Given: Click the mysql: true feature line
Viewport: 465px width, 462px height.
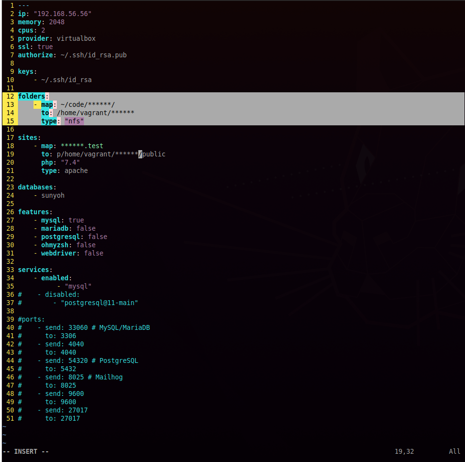Looking at the screenshot, I should click(x=59, y=220).
